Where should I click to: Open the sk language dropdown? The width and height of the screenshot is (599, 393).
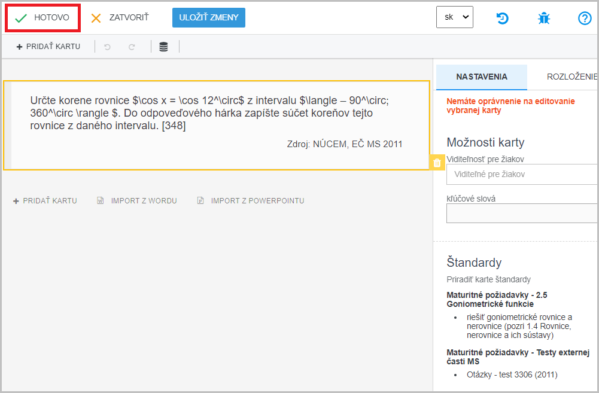(455, 17)
